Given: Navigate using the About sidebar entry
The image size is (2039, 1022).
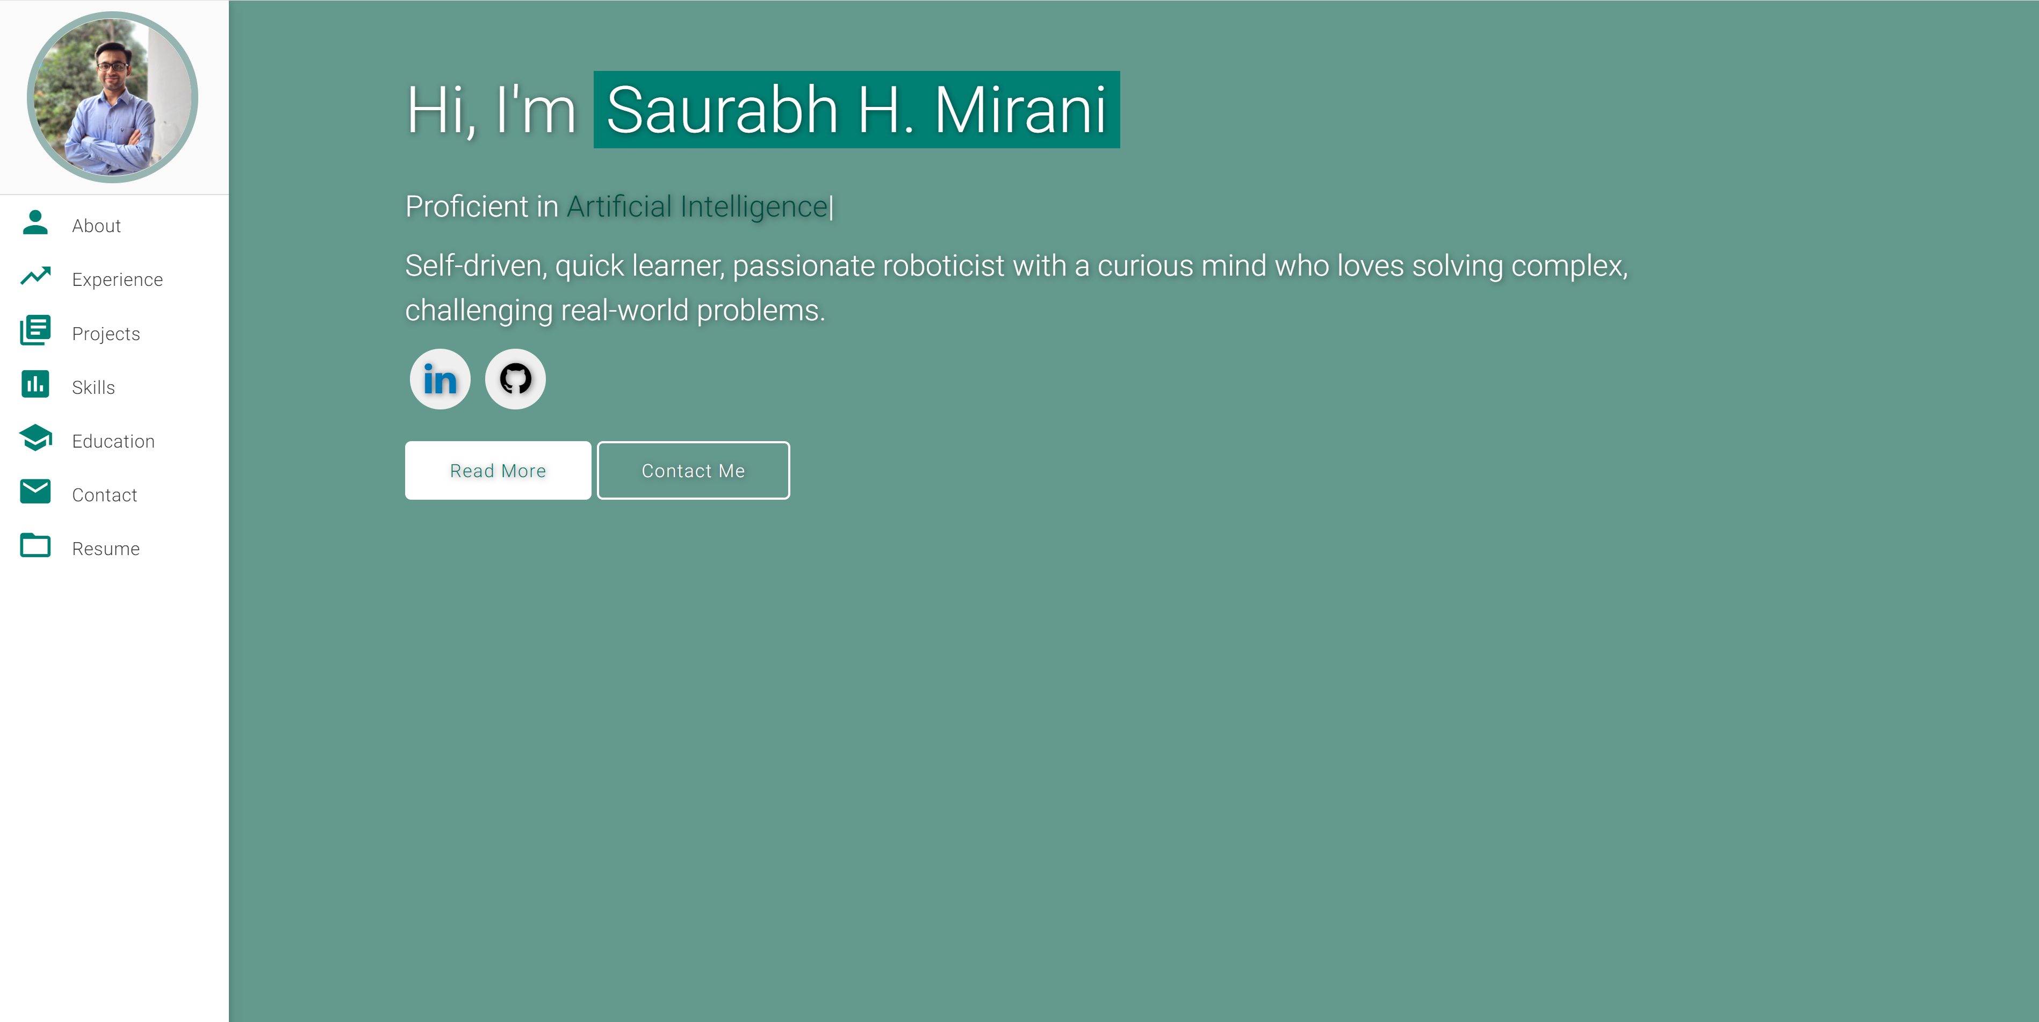Looking at the screenshot, I should click(x=96, y=225).
